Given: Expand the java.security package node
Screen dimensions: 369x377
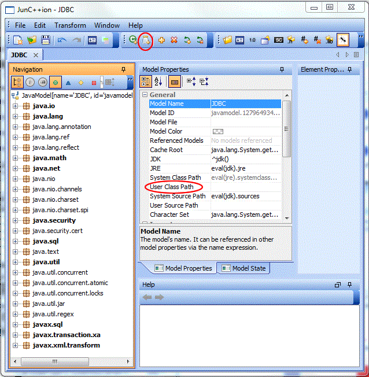Looking at the screenshot, I should [15, 220].
